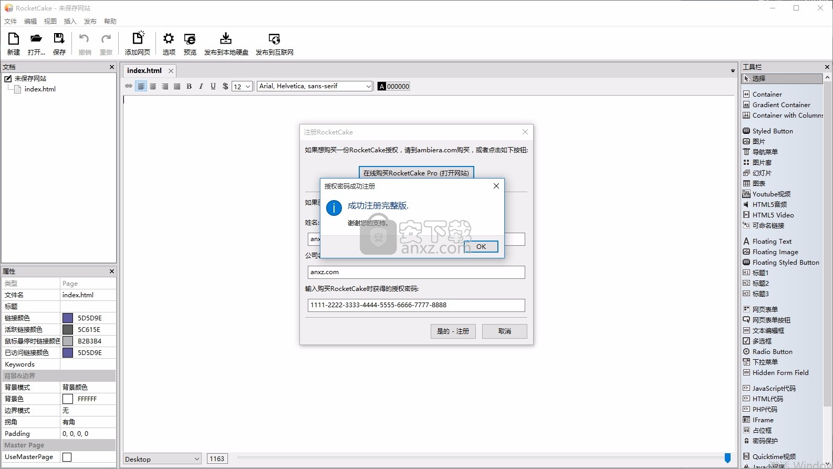This screenshot has width=833, height=469.
Task: Open the 帮助 menu
Action: click(110, 22)
